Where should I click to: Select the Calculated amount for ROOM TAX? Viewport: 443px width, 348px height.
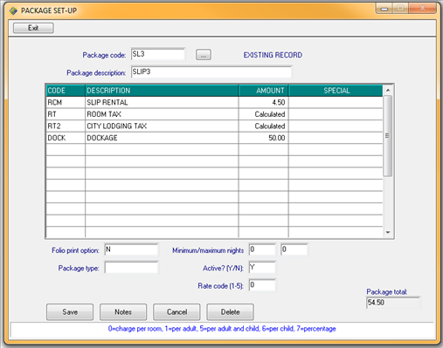pos(264,114)
